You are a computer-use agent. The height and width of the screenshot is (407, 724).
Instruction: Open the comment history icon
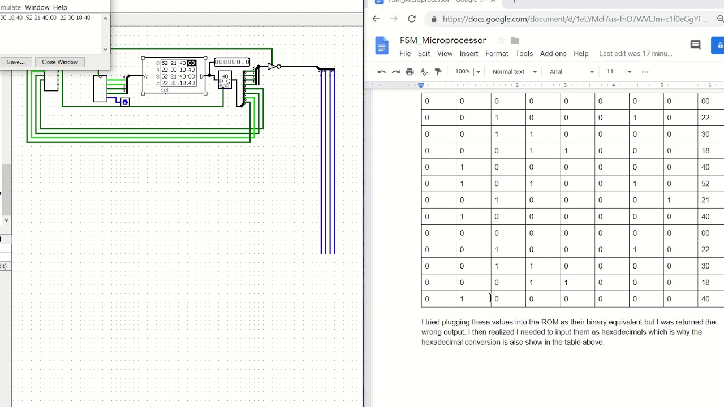click(696, 45)
